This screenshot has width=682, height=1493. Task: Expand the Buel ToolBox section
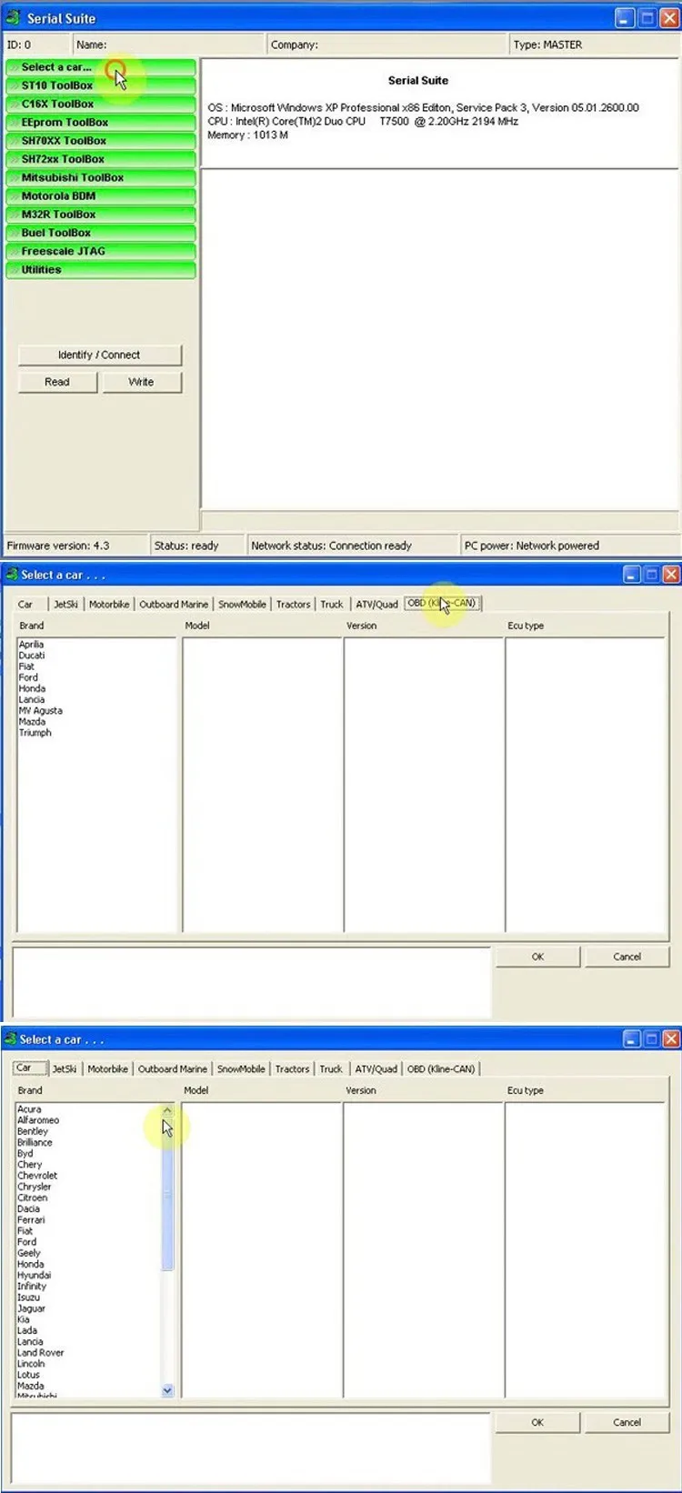click(100, 233)
